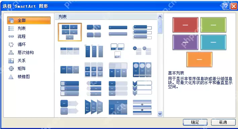Viewport: 238px width, 129px height.
Task: Confirm with the 确定 button
Action: [x=195, y=122]
